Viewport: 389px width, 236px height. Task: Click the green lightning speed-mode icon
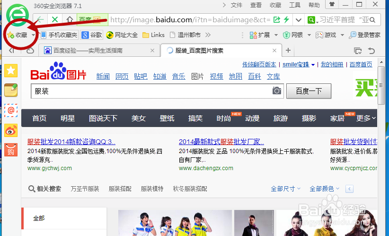[x=286, y=19]
